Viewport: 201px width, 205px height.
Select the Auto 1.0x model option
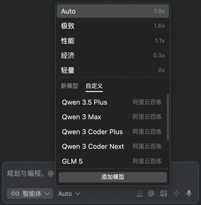113,11
